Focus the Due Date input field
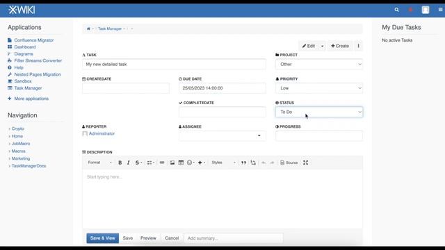Screen dimensions: 445x250 coord(222,88)
